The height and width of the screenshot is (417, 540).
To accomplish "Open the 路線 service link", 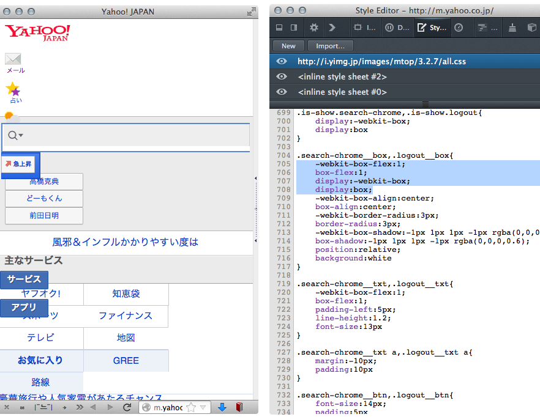I will point(40,382).
